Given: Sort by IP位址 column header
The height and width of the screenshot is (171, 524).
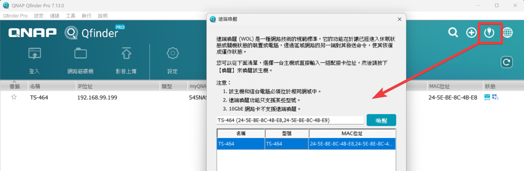Looking at the screenshot, I should click(x=118, y=86).
